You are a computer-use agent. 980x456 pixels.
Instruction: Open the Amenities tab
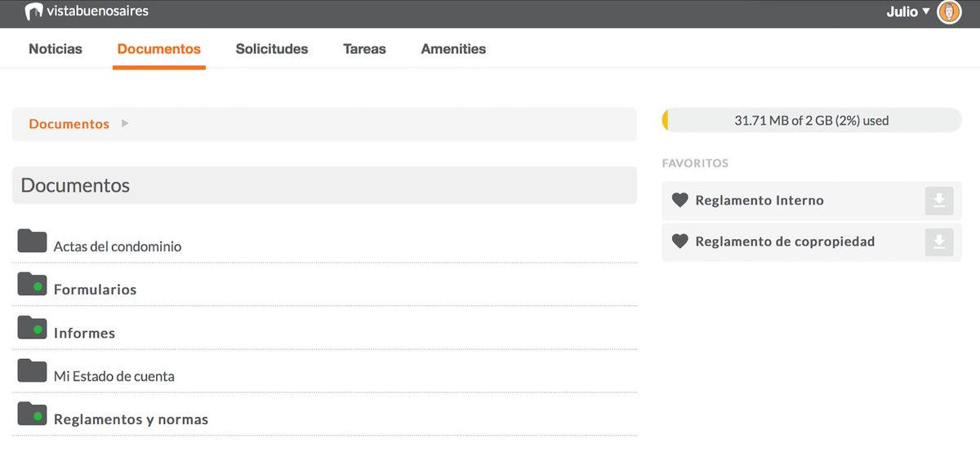point(453,49)
